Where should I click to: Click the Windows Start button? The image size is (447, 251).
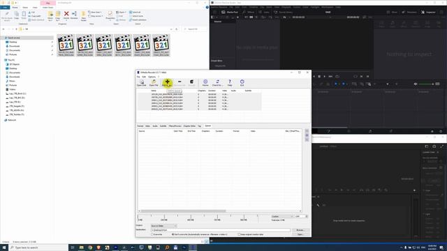click(x=4, y=248)
